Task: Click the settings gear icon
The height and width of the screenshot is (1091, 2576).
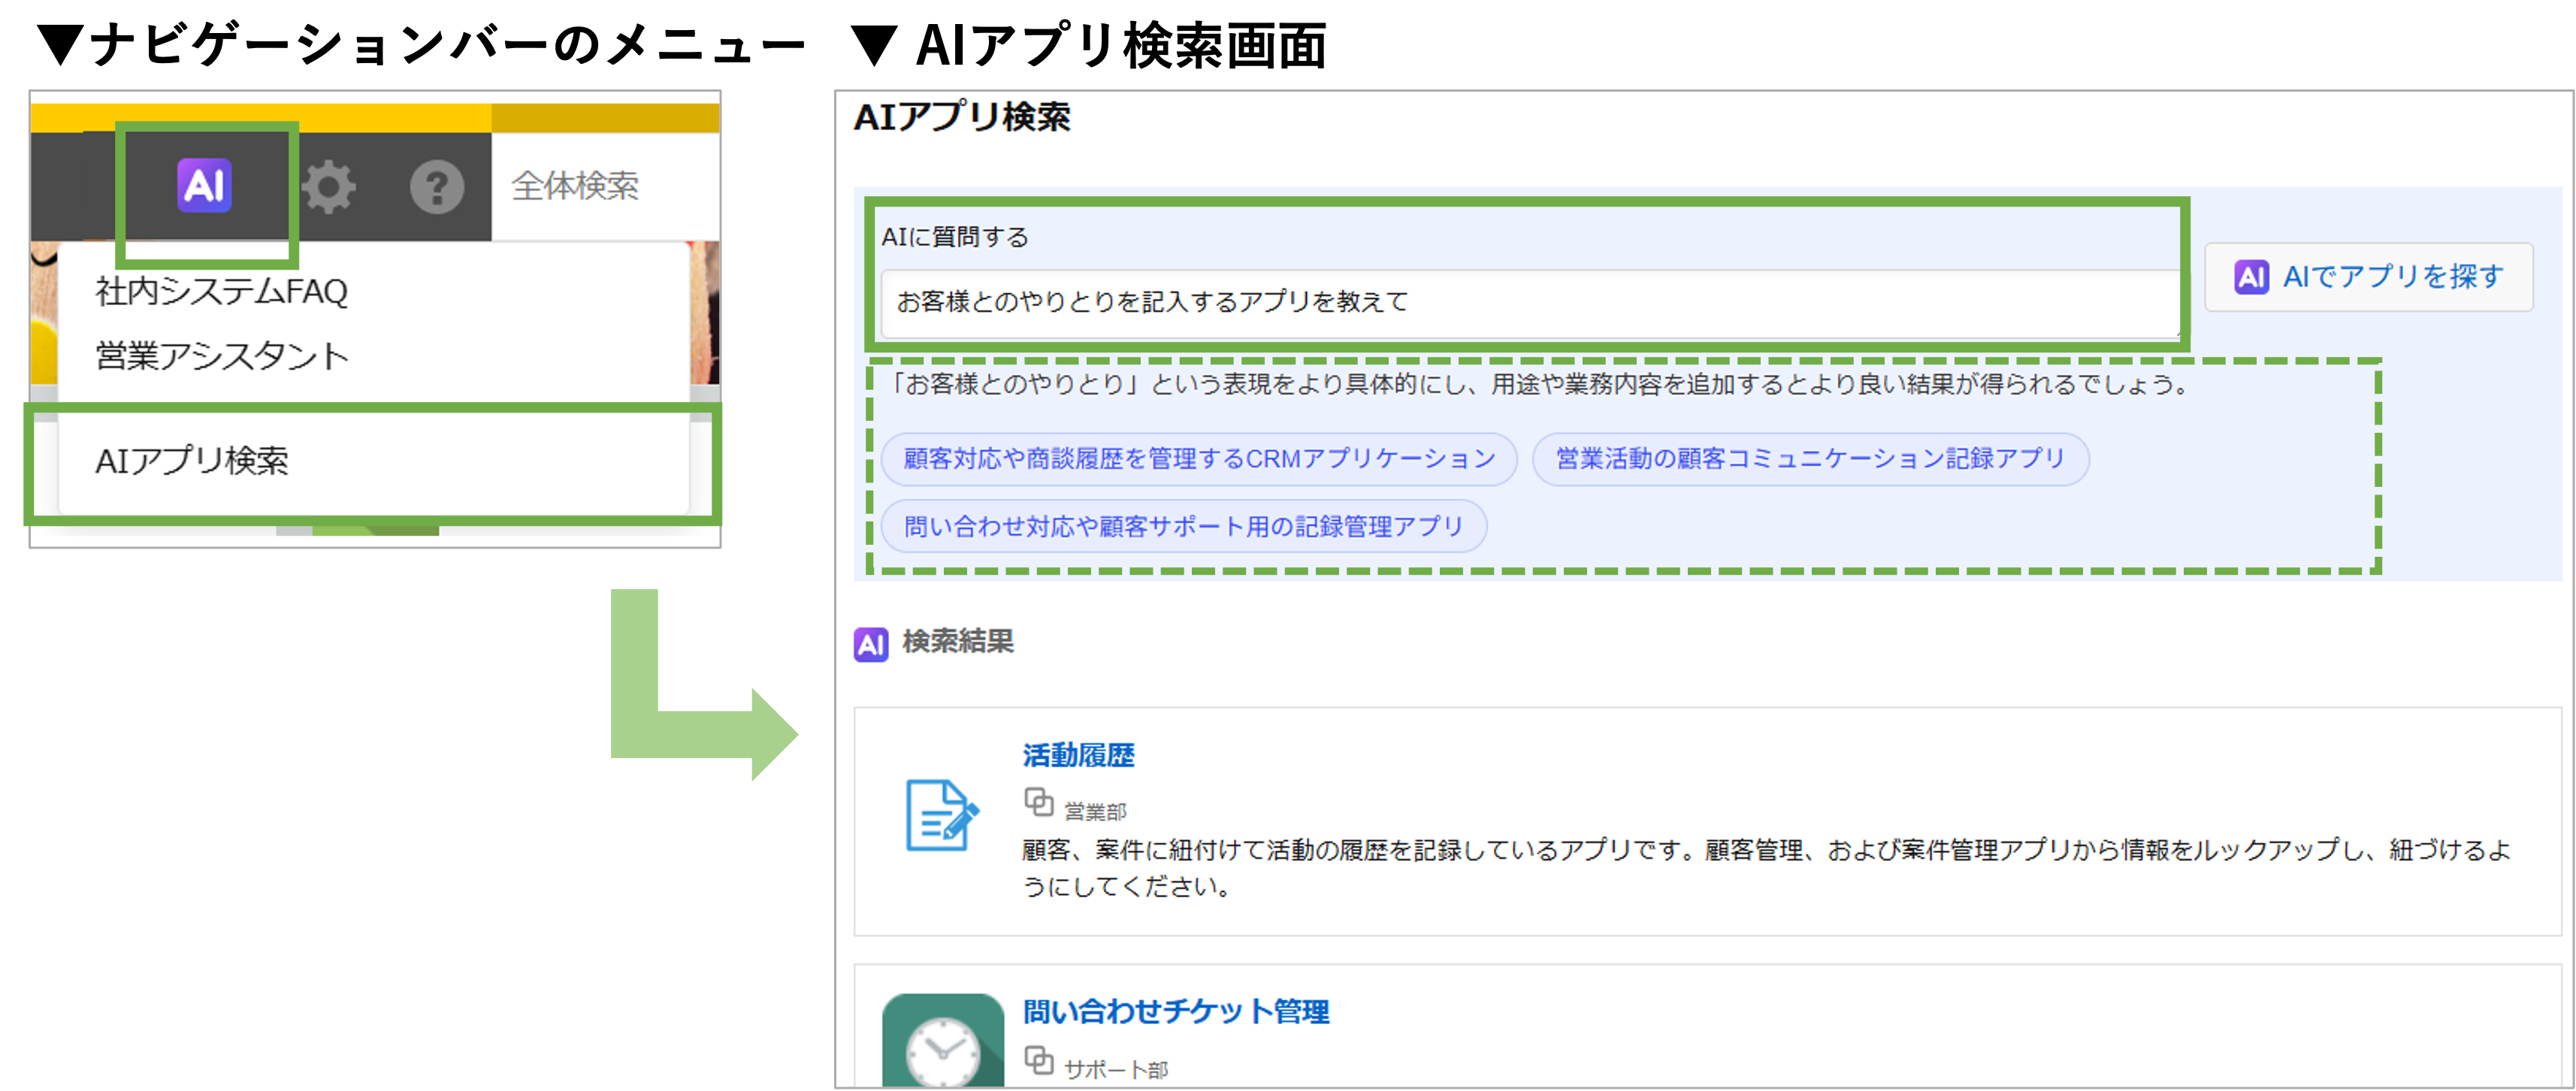Action: coord(330,185)
